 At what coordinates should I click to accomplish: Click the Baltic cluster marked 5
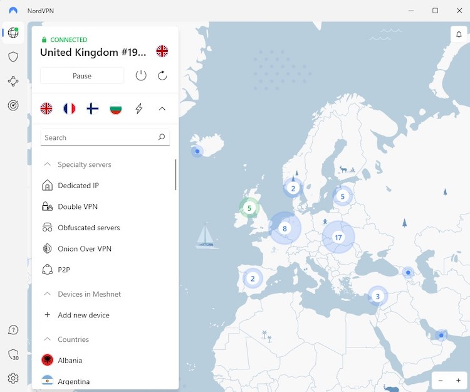pyautogui.click(x=343, y=196)
